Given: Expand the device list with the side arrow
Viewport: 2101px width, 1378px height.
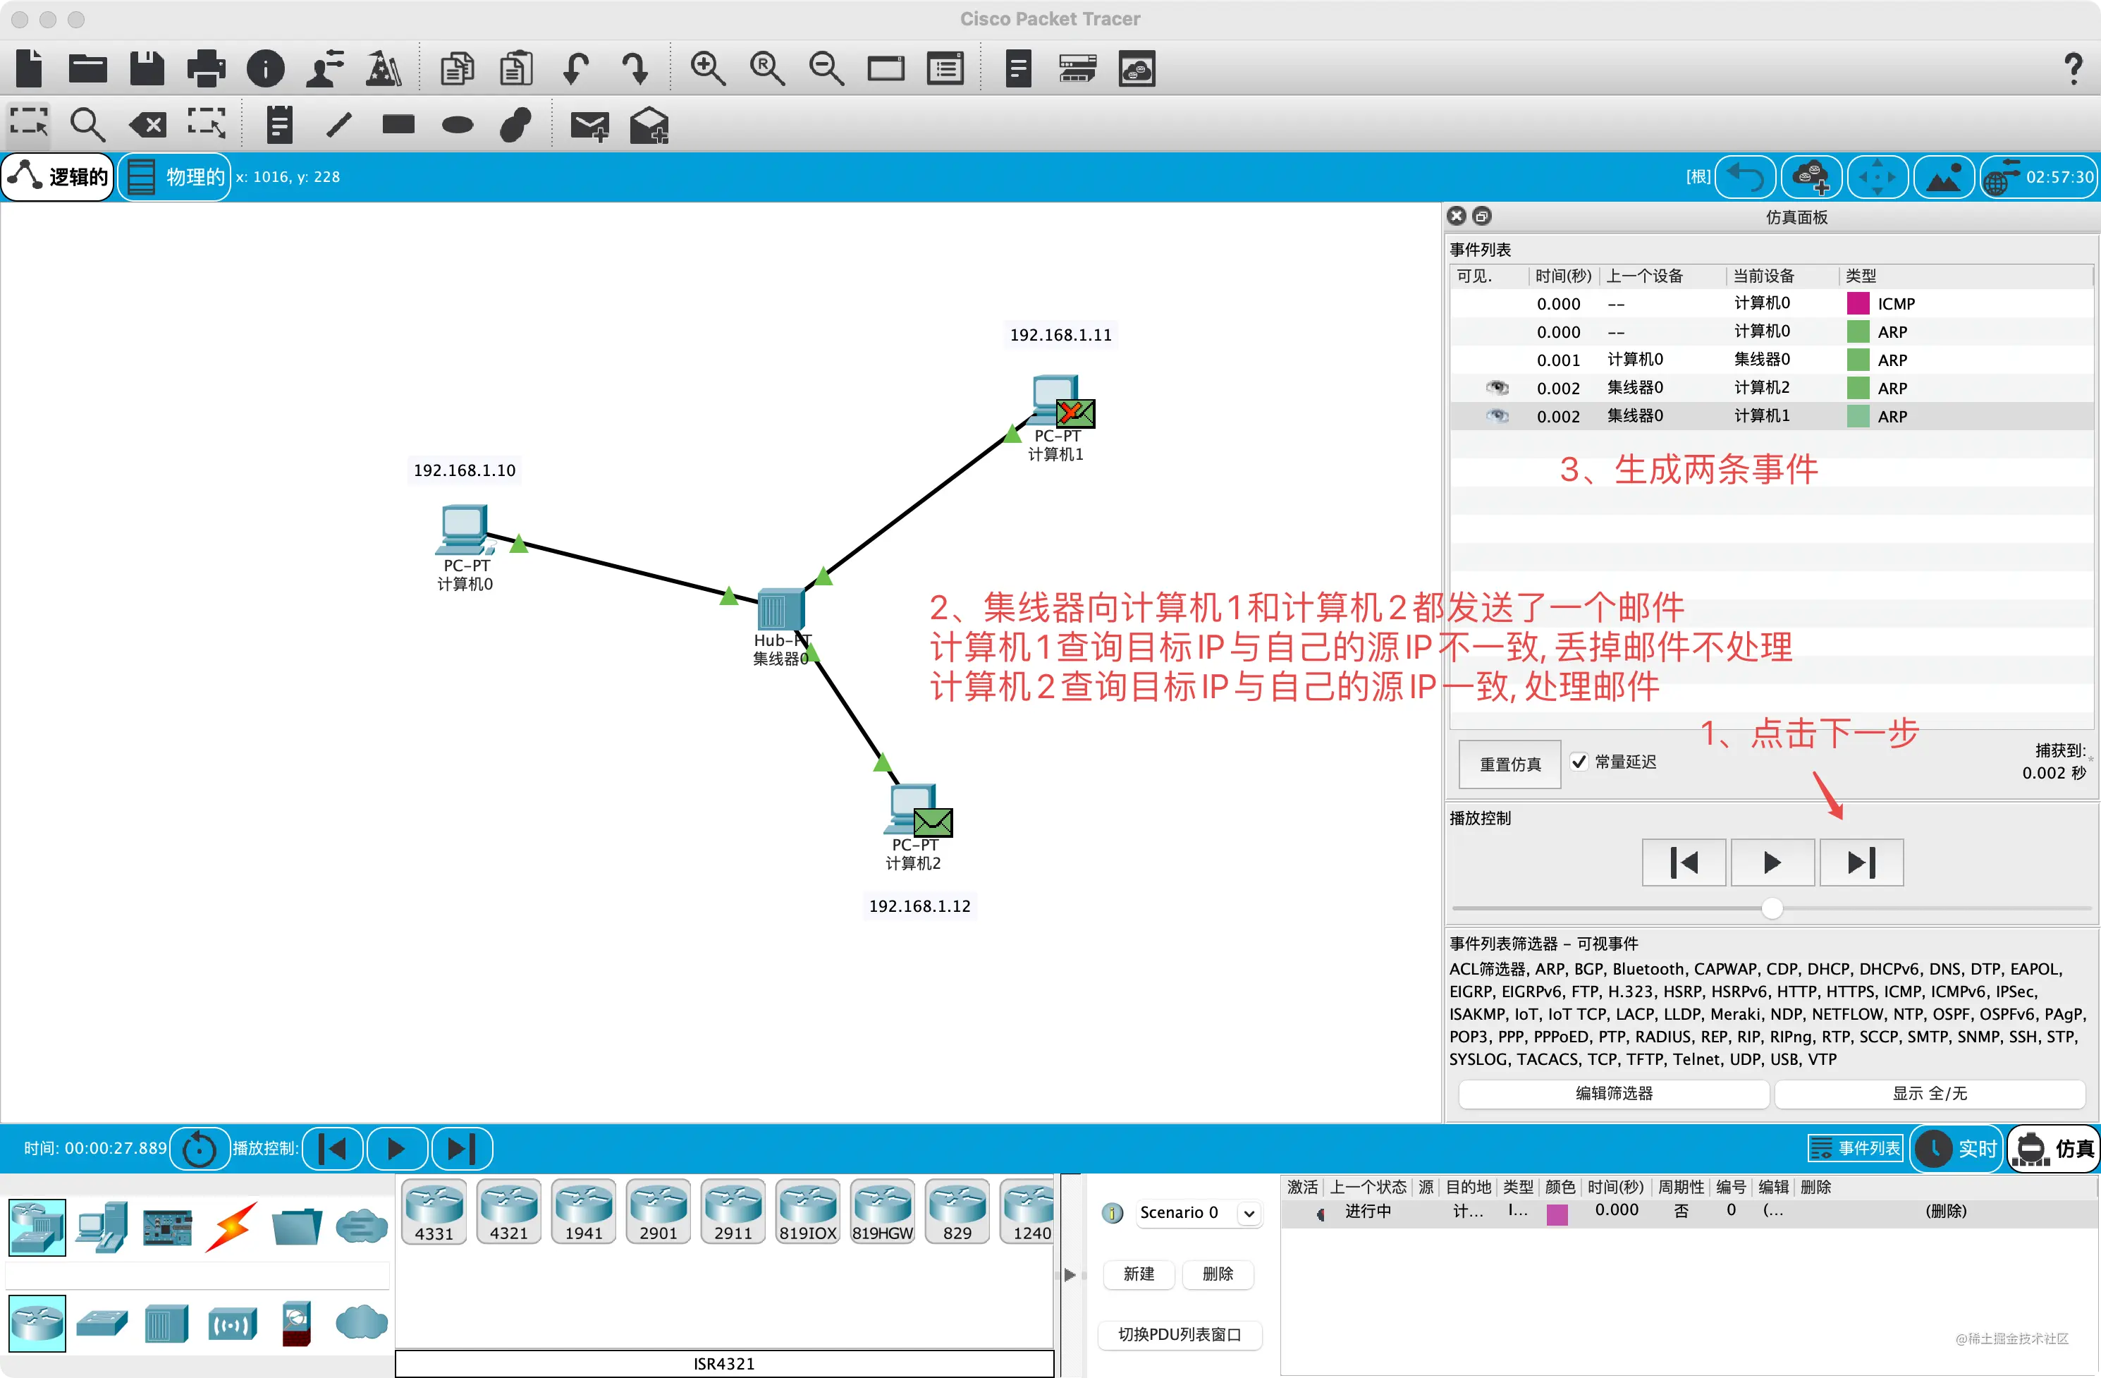Looking at the screenshot, I should pos(1070,1275).
